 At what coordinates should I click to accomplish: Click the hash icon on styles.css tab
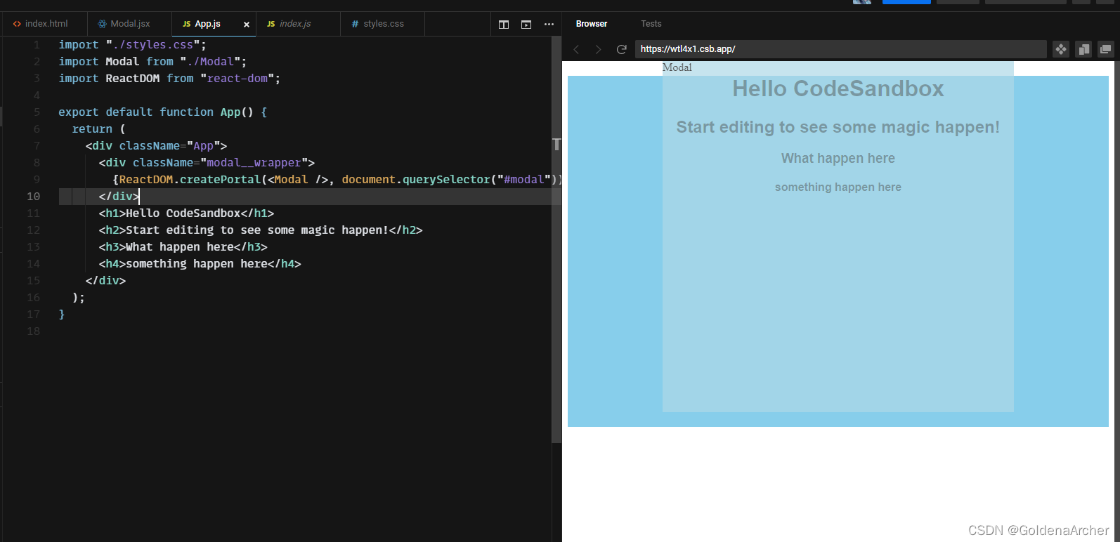tap(355, 24)
